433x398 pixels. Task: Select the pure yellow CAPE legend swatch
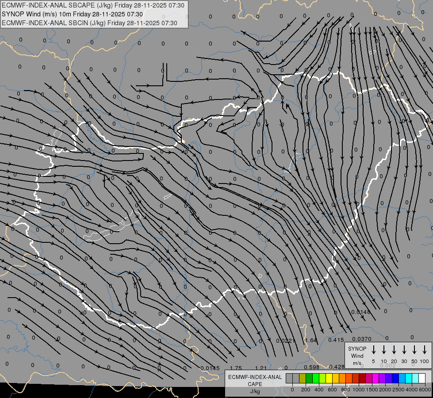(329, 378)
